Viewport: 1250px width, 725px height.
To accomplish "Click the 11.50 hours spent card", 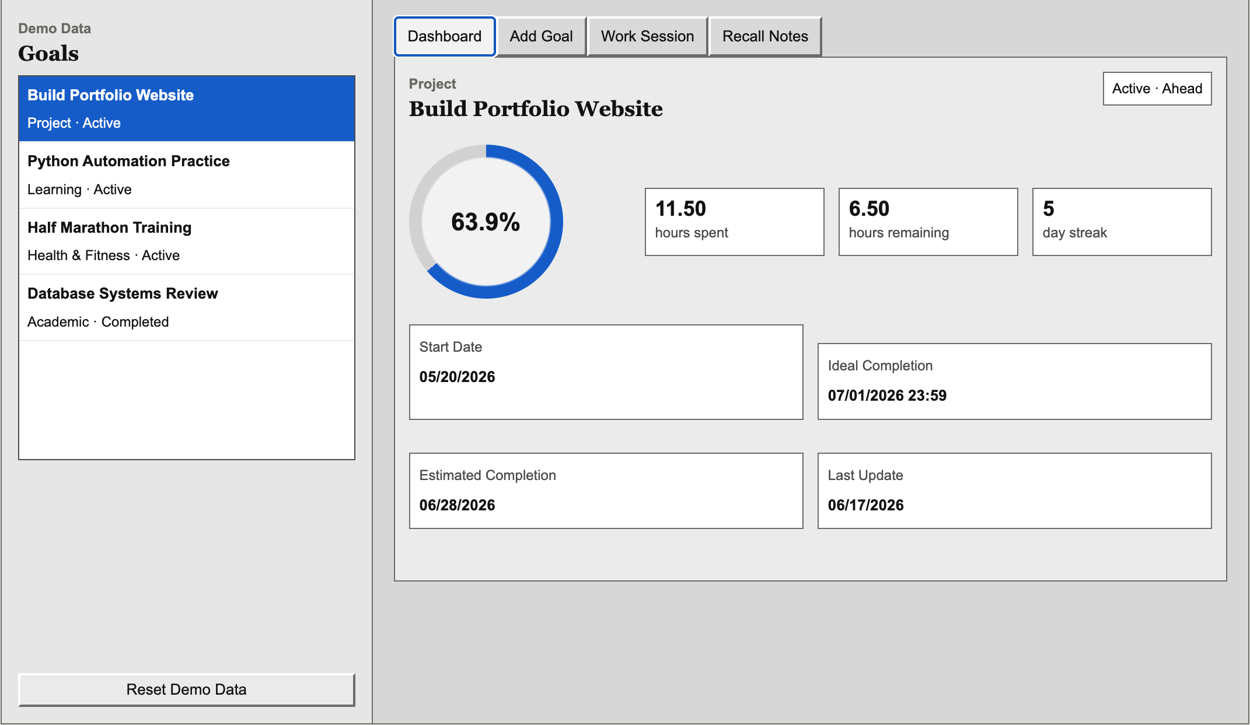I will [x=734, y=222].
